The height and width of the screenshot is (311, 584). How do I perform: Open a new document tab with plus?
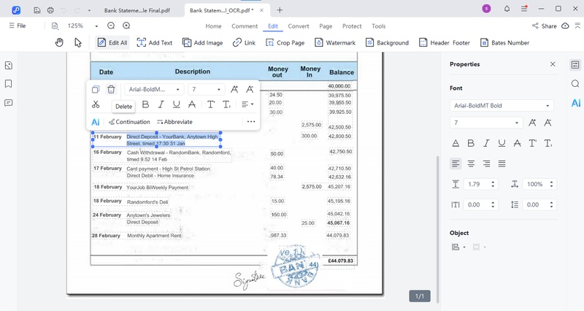[x=280, y=10]
